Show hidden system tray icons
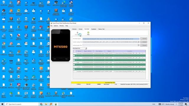This screenshot has height=106, width=189. tap(176, 104)
